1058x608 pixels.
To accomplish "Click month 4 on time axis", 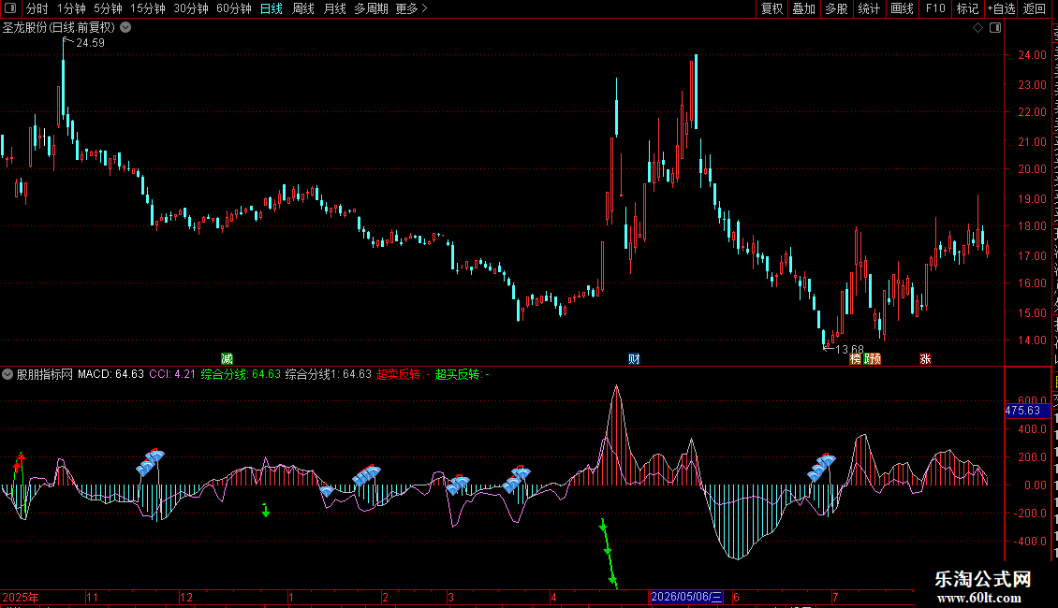I will (x=553, y=597).
